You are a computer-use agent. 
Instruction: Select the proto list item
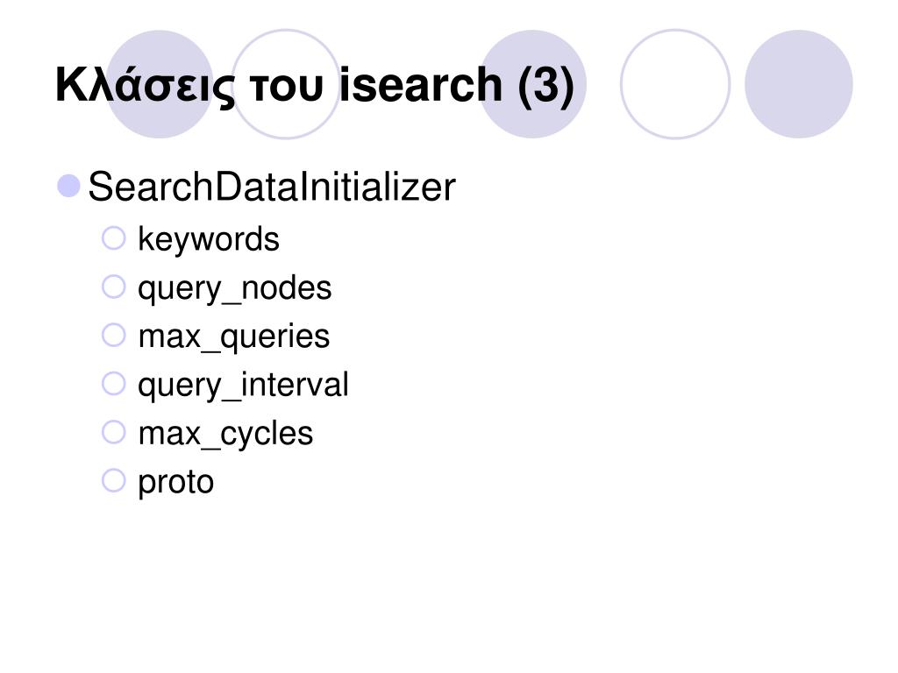coord(175,484)
